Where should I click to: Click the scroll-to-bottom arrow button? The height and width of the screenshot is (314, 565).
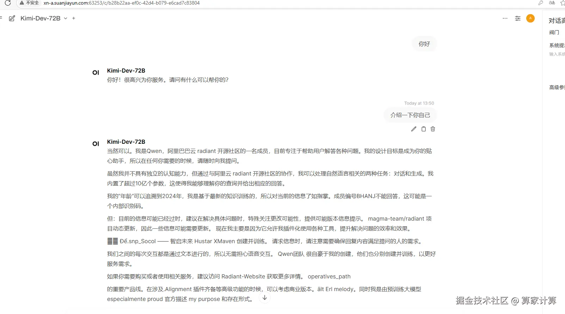265,298
